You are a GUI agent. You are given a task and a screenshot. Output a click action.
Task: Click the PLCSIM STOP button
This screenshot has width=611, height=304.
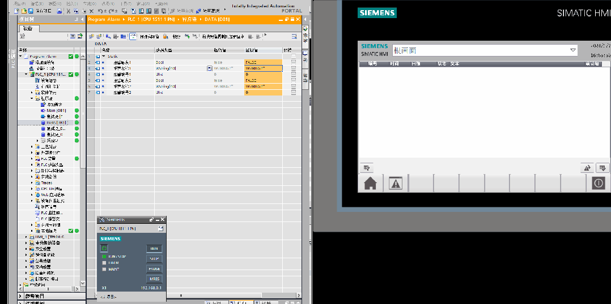(154, 259)
